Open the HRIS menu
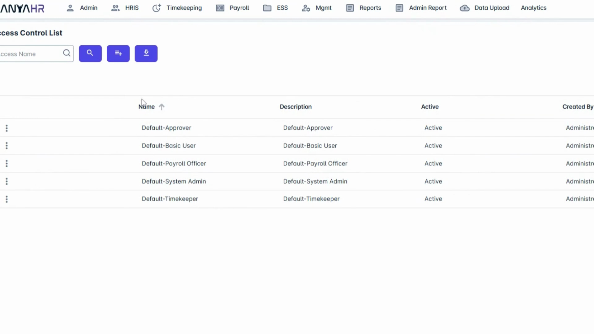594x334 pixels. [x=125, y=8]
